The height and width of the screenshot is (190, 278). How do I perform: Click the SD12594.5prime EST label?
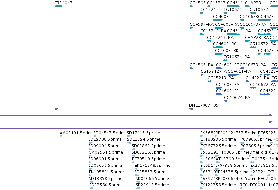coord(144,139)
